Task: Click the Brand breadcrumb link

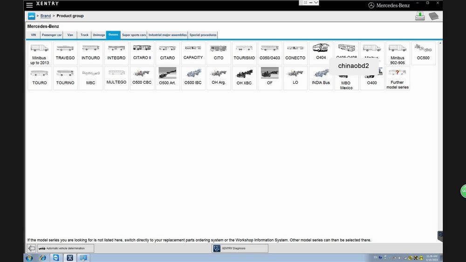Action: point(46,16)
